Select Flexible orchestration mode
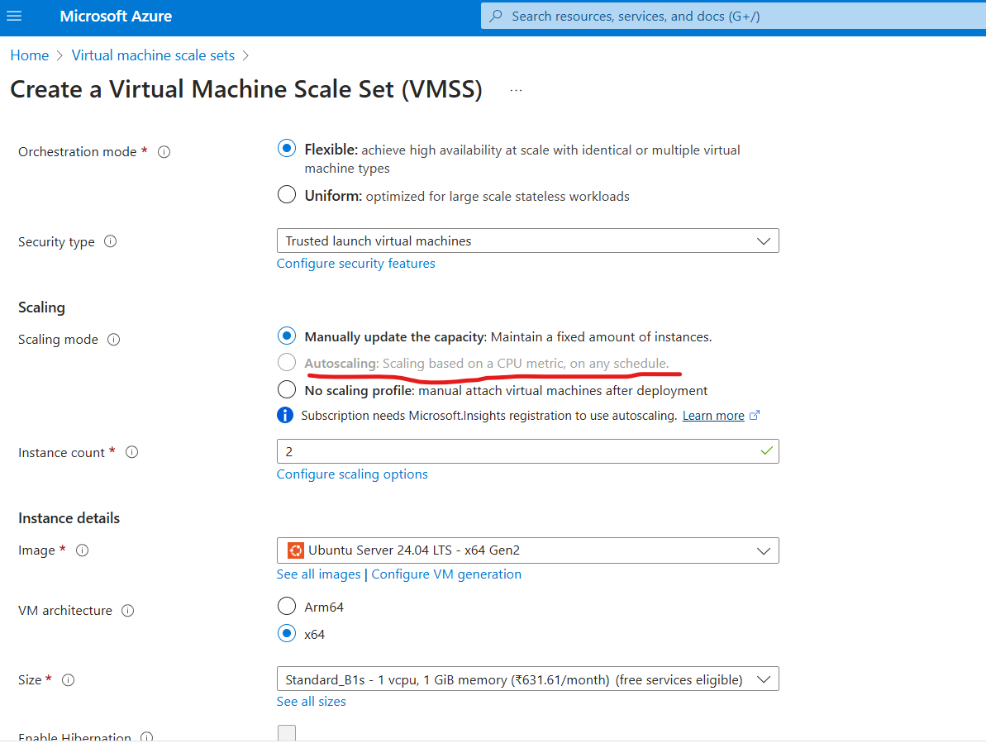Image resolution: width=986 pixels, height=748 pixels. tap(287, 149)
